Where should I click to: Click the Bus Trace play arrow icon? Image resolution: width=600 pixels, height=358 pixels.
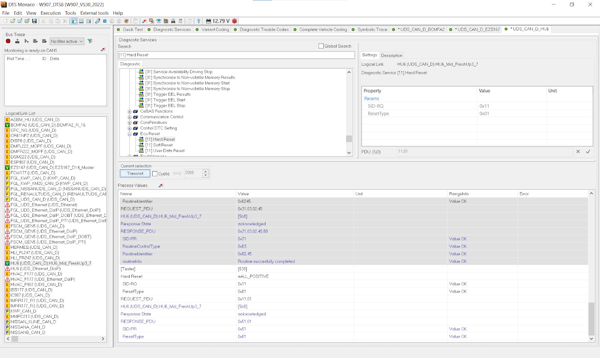[x=26, y=41]
